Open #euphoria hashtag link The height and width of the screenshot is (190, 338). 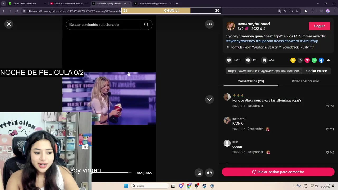264,41
